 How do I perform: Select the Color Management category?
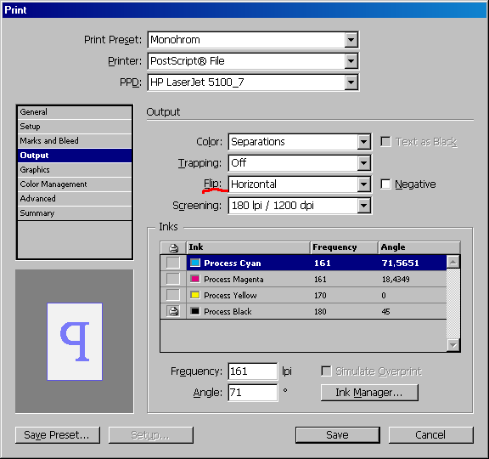pyautogui.click(x=75, y=184)
